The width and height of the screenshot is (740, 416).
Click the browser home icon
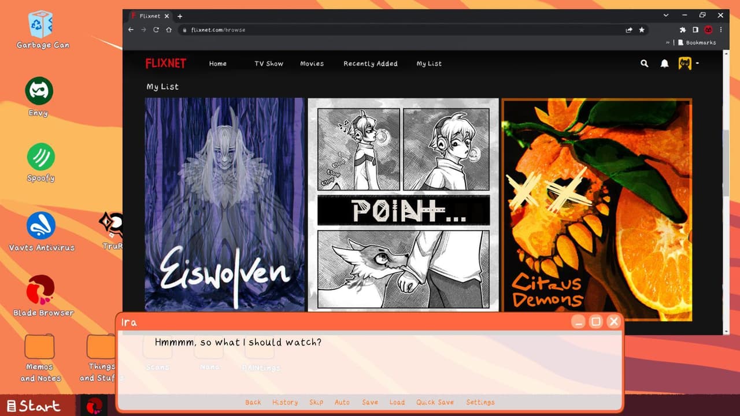coord(169,29)
